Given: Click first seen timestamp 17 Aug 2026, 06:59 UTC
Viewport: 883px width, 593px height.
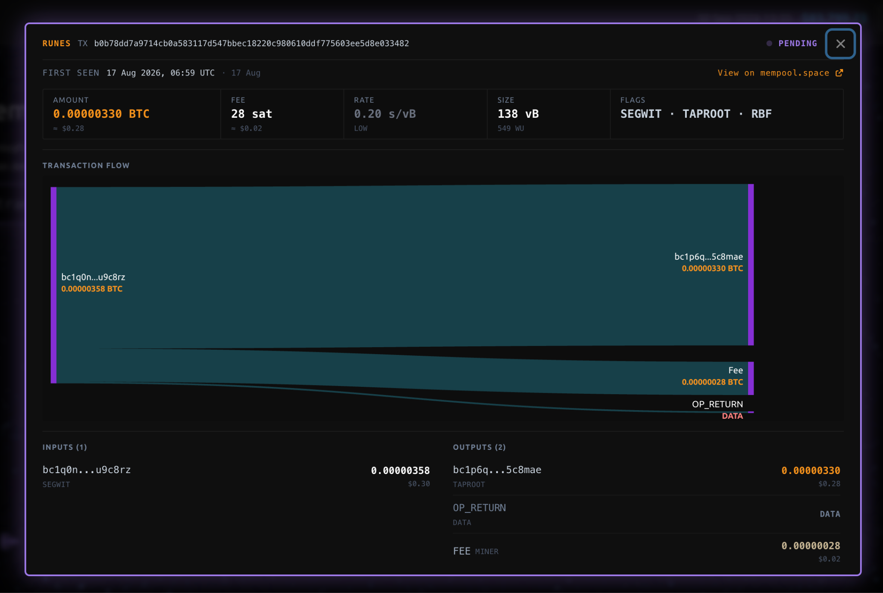Looking at the screenshot, I should pos(160,73).
